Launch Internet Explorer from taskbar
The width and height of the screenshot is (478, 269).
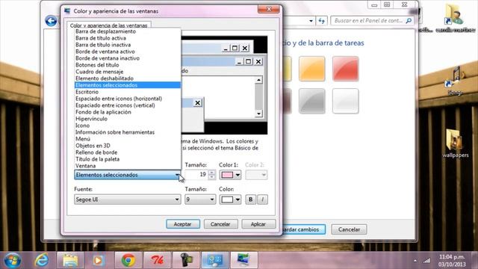[x=42, y=261]
